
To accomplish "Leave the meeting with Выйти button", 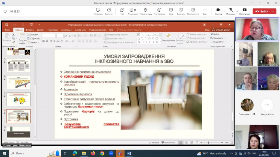I will (262, 11).
